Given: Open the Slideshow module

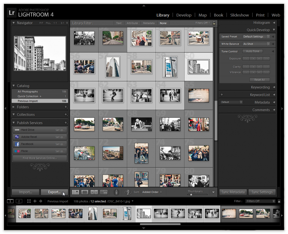Looking at the screenshot, I should (240, 15).
